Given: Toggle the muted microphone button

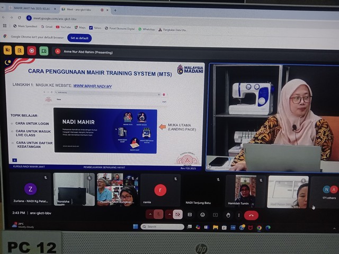Looking at the screenshot, I should click(158, 214).
